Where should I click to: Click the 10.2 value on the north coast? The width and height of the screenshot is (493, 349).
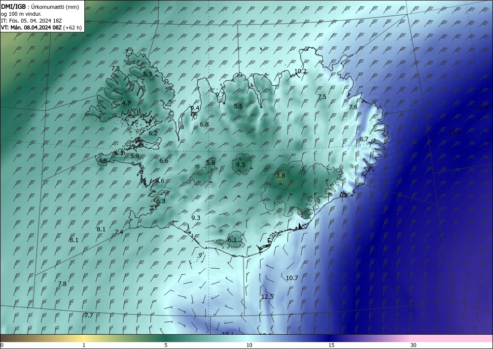click(300, 71)
